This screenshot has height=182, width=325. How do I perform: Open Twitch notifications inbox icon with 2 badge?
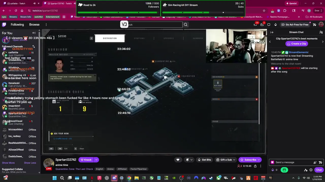(262, 25)
